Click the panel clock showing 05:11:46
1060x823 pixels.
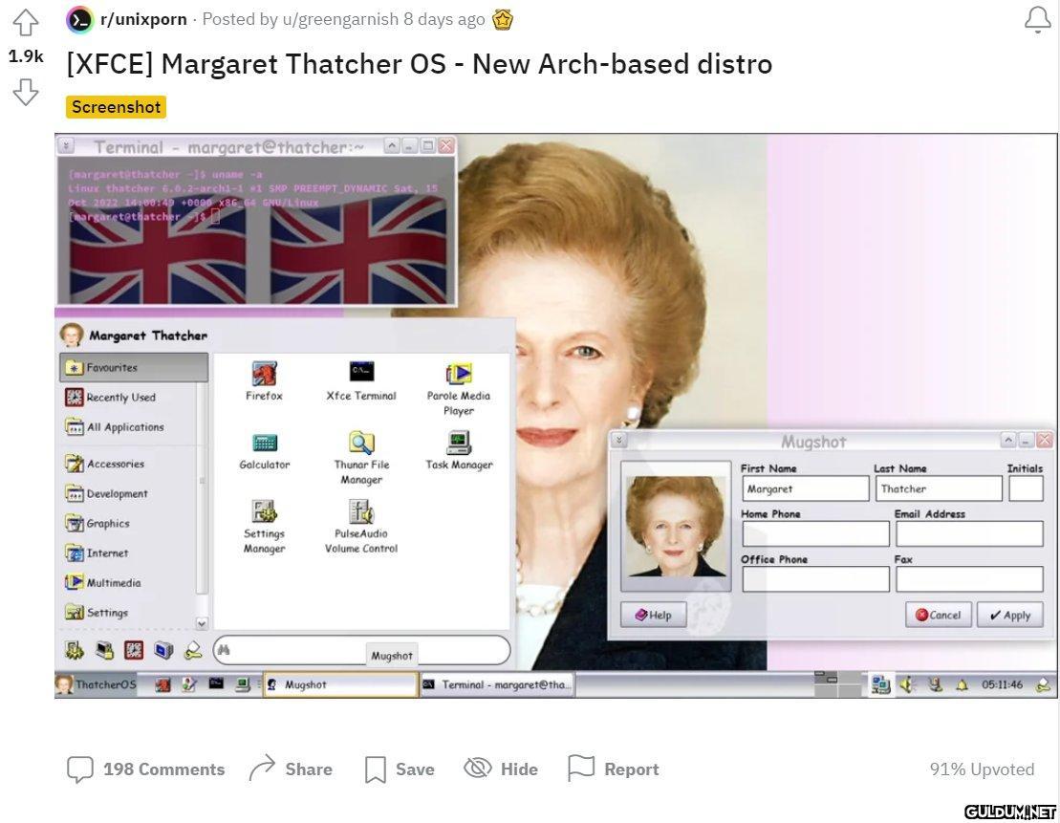pyautogui.click(x=1002, y=684)
